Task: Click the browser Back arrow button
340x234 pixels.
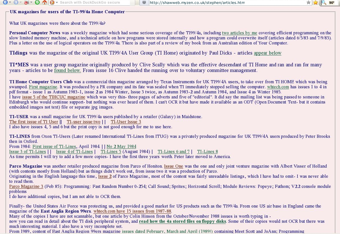Action: pyautogui.click(x=5, y=2)
